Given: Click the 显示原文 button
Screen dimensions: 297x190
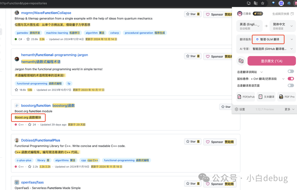Looking at the screenshot, I should click(272, 61).
